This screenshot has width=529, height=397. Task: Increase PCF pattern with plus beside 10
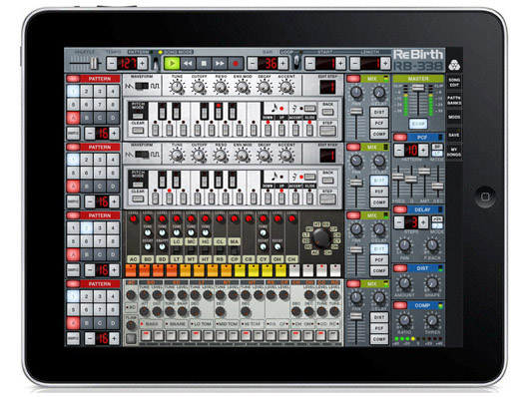[423, 150]
